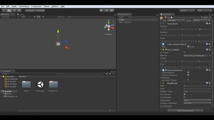Start Play mode
The image size is (214, 120).
point(101,10)
